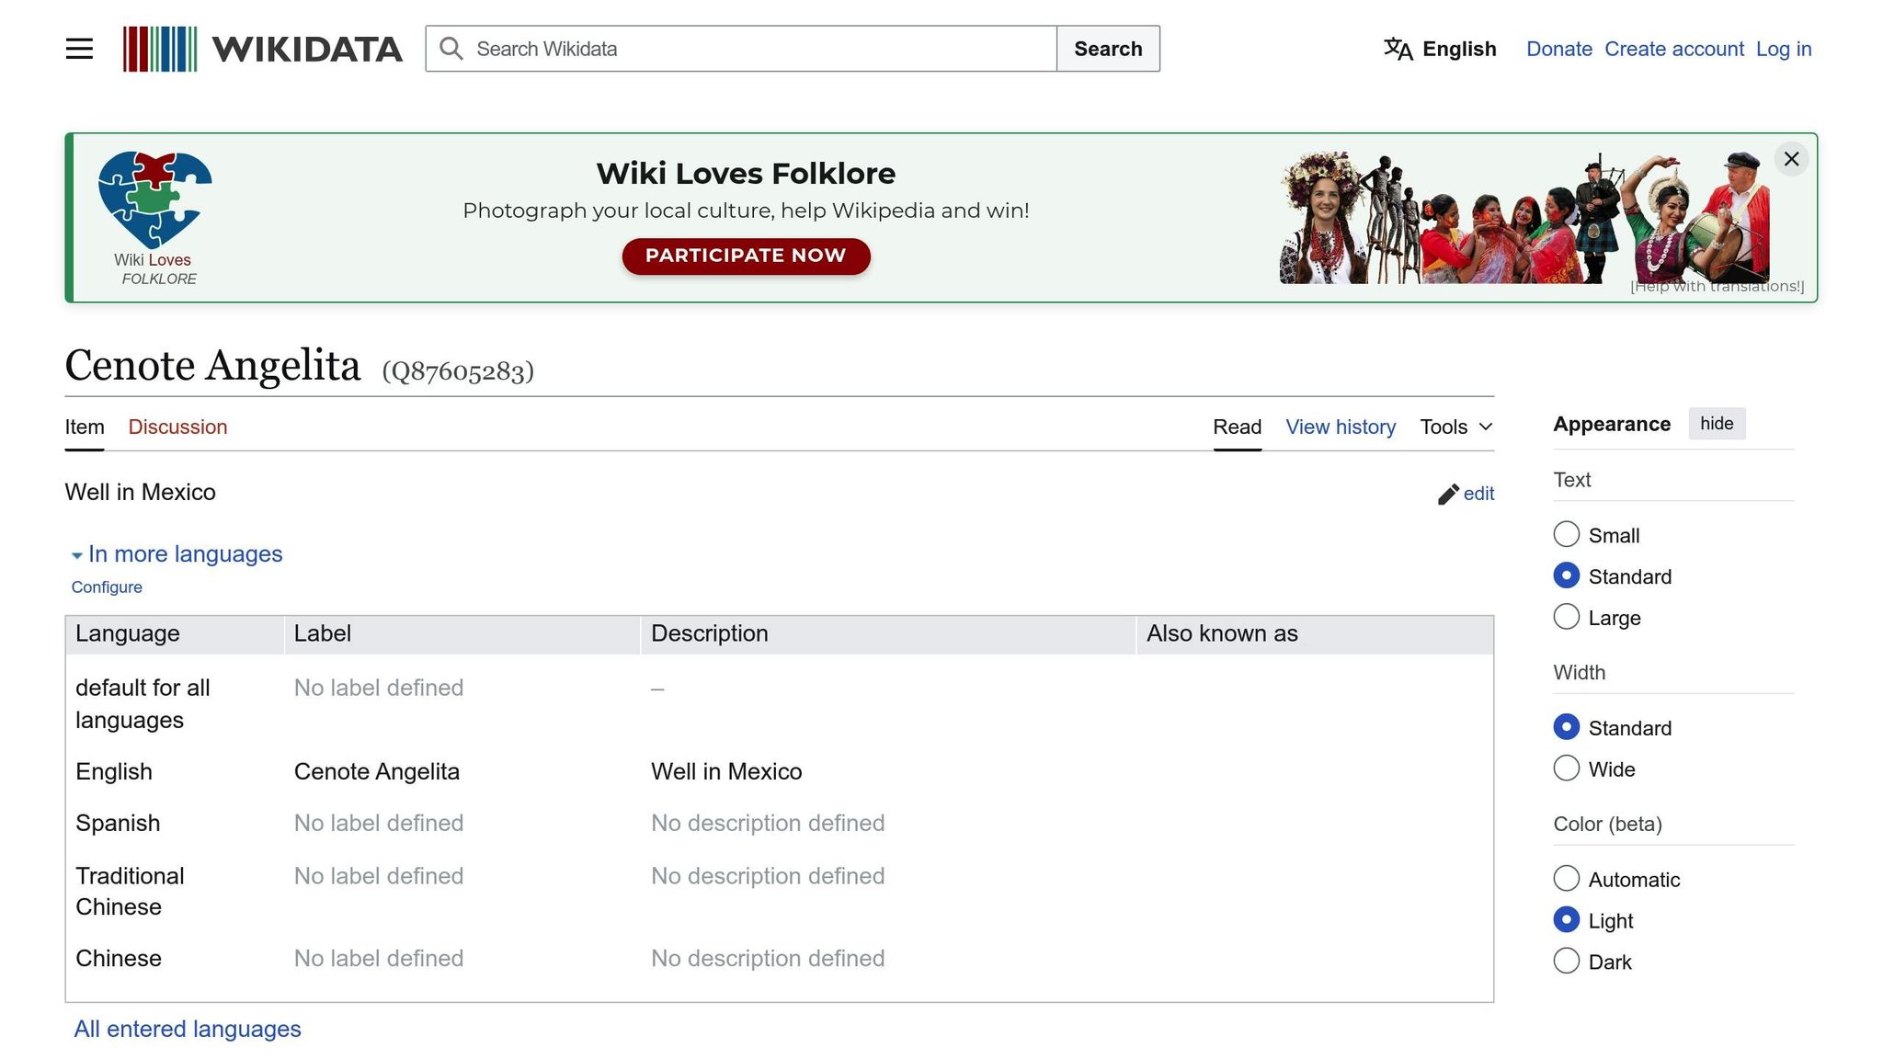Open the View history tab
The image size is (1883, 1059).
pyautogui.click(x=1340, y=427)
